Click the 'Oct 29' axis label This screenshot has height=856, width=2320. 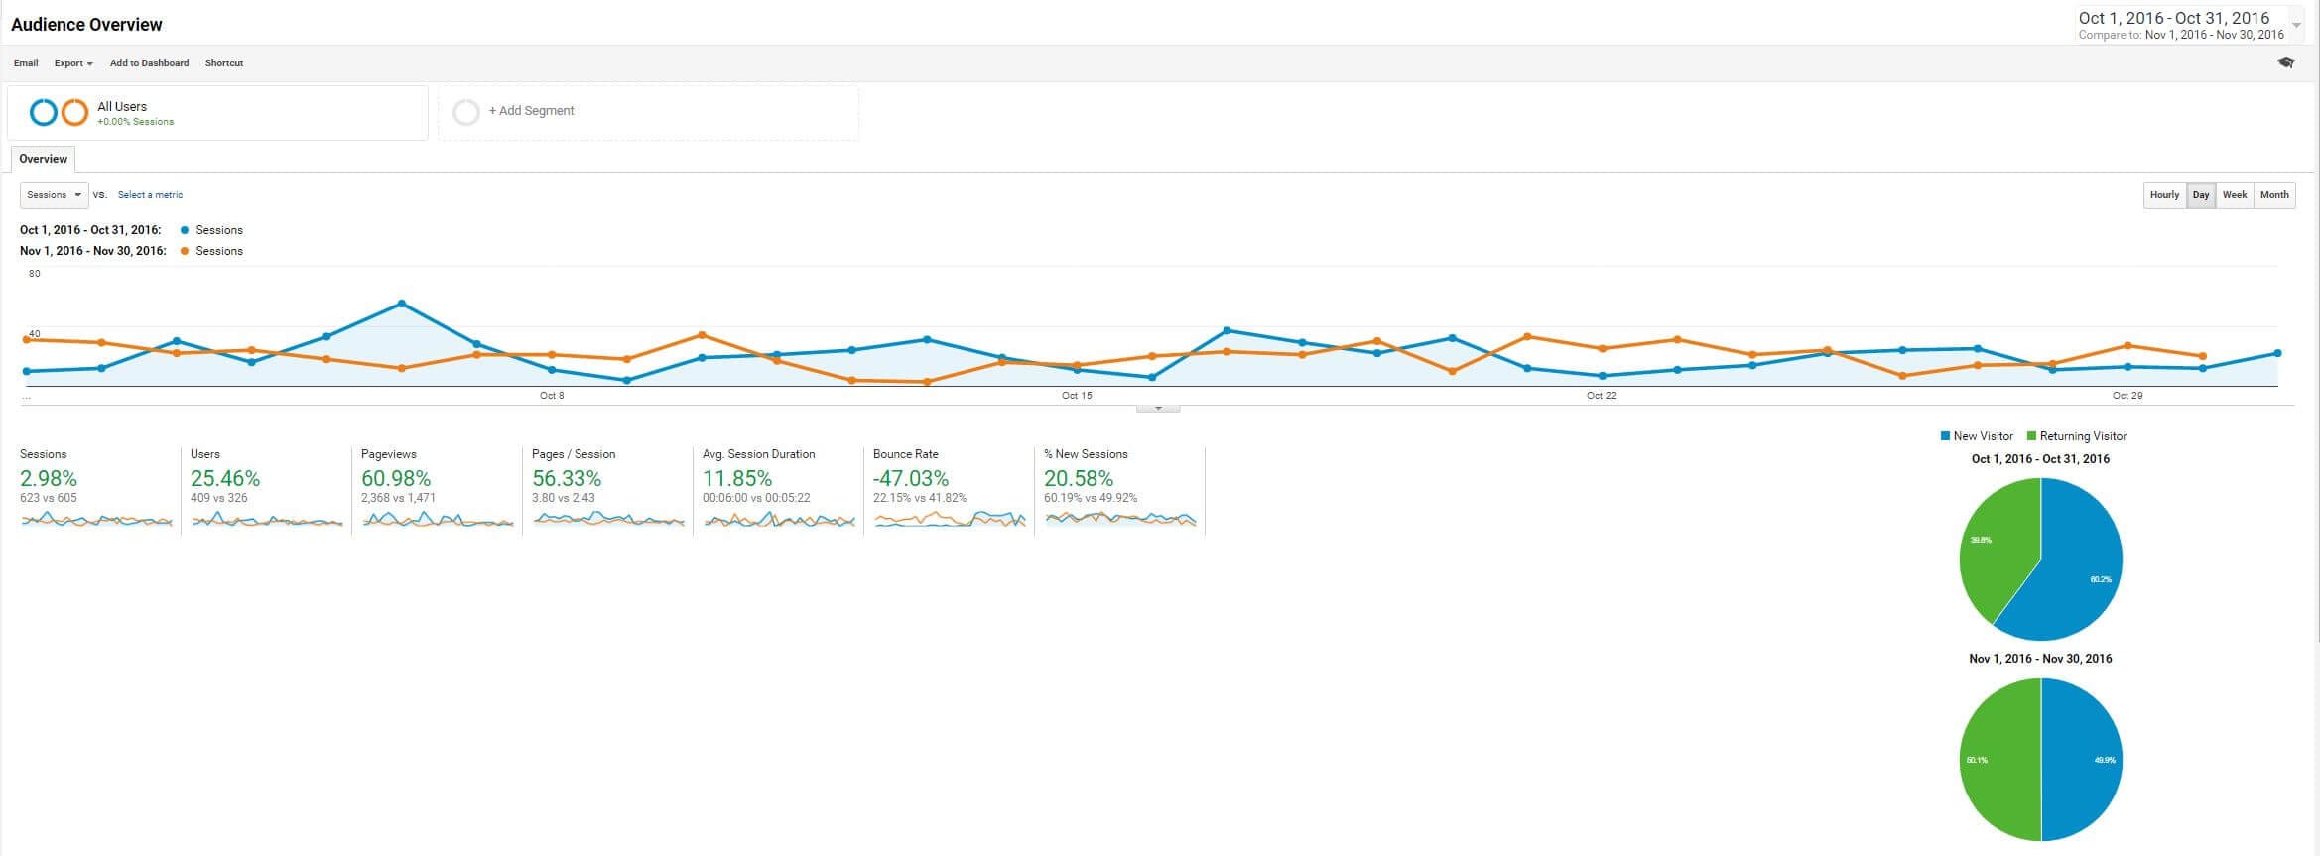pyautogui.click(x=2127, y=396)
